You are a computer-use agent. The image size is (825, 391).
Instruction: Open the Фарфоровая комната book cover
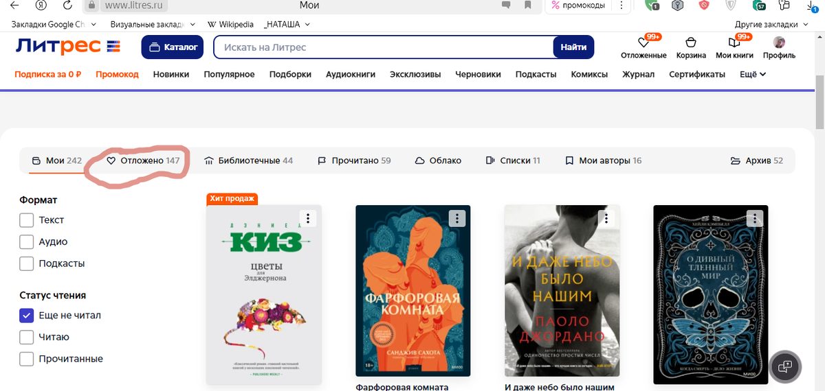412,291
